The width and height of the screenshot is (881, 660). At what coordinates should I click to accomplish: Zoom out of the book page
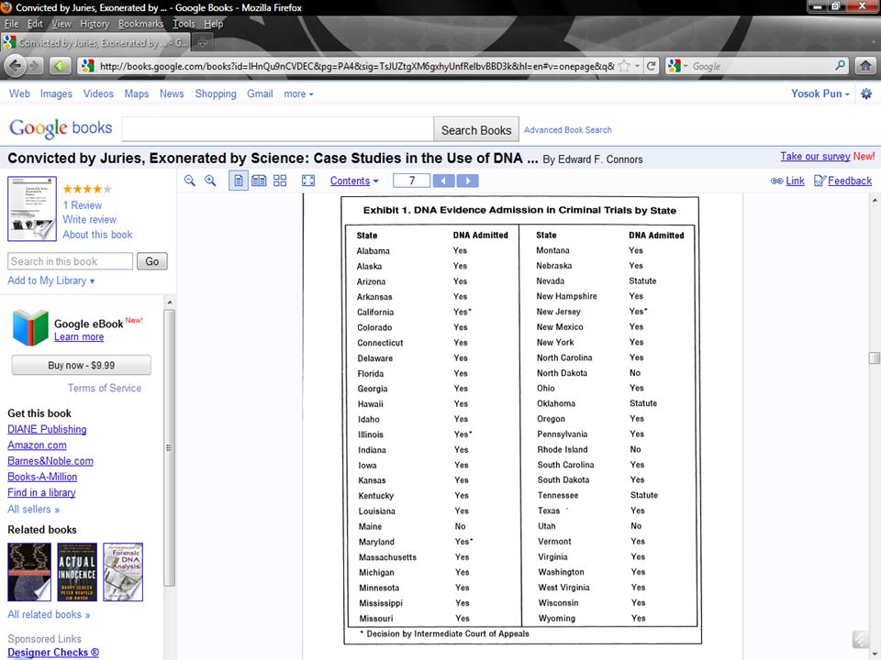[190, 181]
